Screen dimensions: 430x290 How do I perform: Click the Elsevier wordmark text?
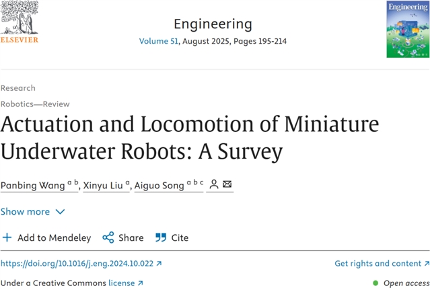pyautogui.click(x=20, y=40)
